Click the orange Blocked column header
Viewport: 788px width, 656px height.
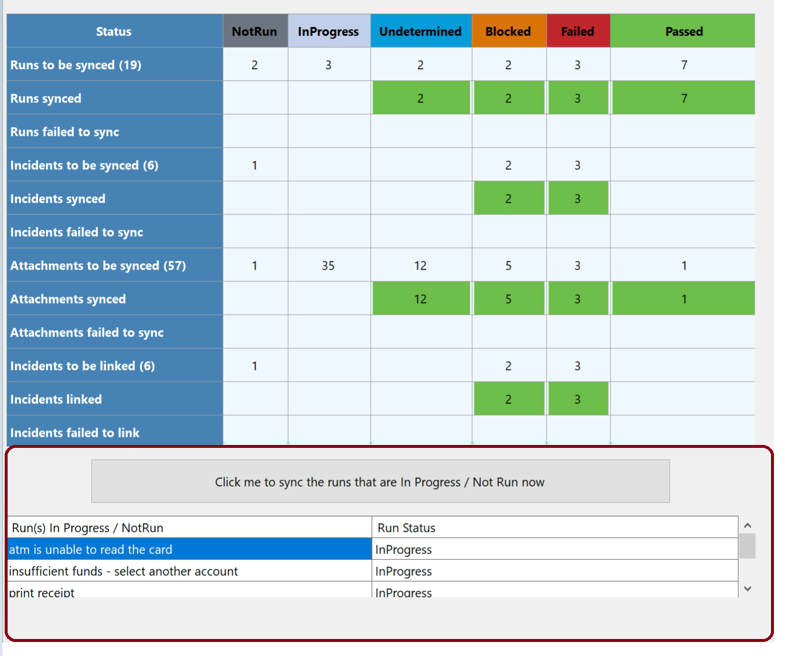click(x=508, y=32)
